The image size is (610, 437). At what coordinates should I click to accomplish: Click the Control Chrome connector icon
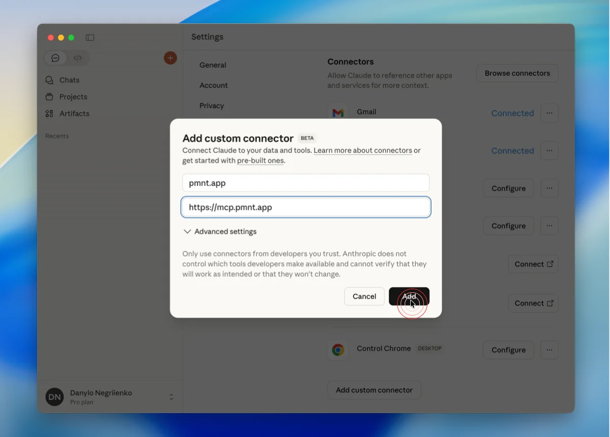338,350
